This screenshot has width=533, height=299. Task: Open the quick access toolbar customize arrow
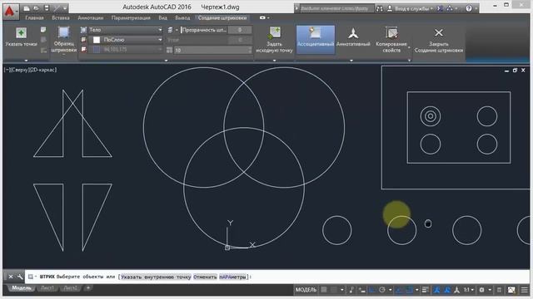pos(65,8)
